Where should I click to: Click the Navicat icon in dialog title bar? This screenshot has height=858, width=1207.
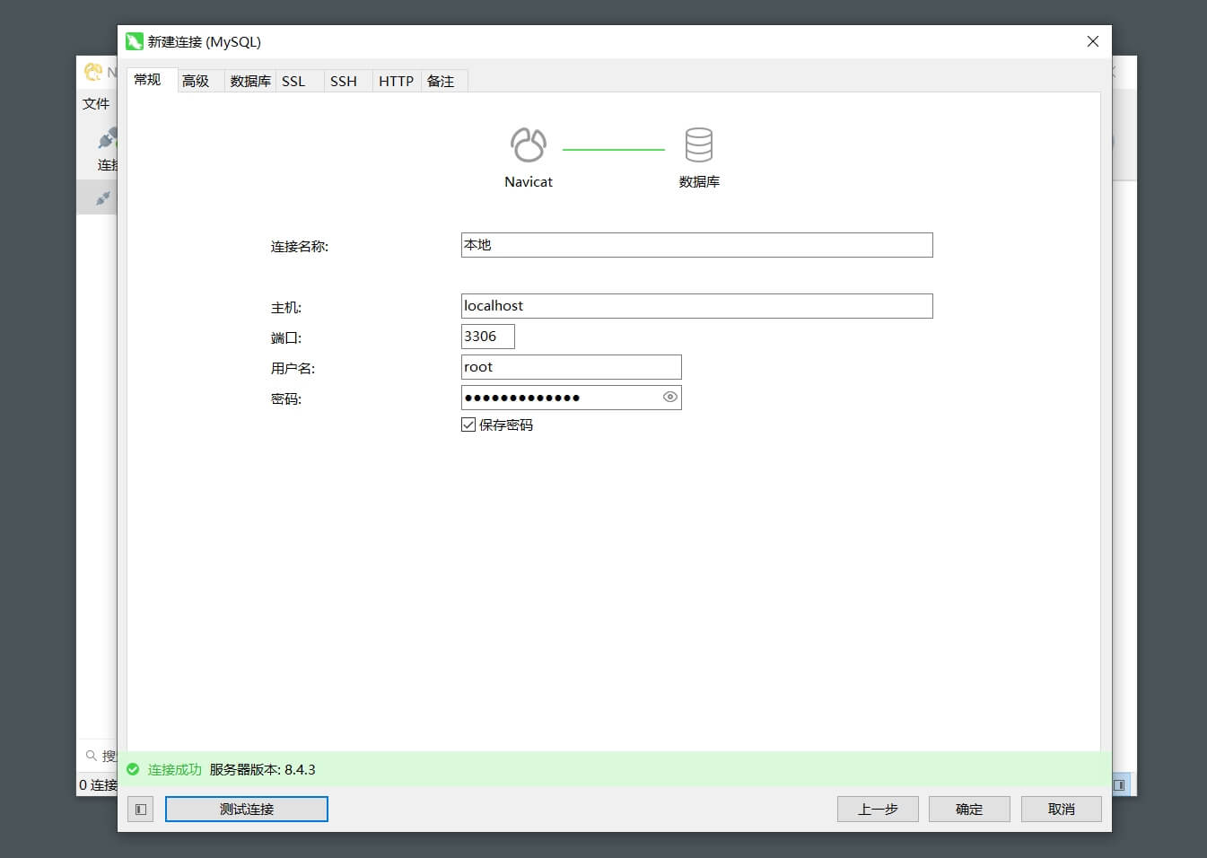point(135,41)
